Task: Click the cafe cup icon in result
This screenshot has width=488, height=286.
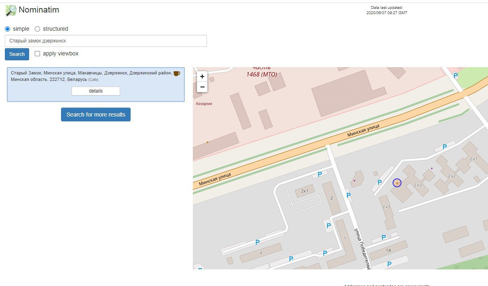Action: click(177, 73)
